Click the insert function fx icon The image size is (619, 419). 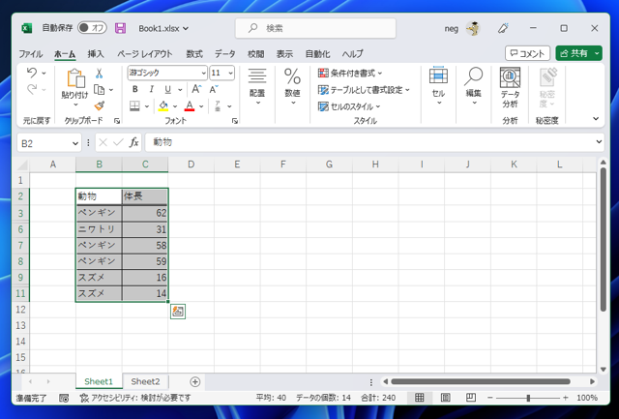tap(134, 142)
